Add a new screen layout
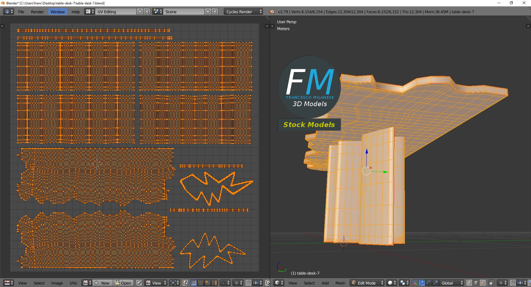 click(x=140, y=12)
